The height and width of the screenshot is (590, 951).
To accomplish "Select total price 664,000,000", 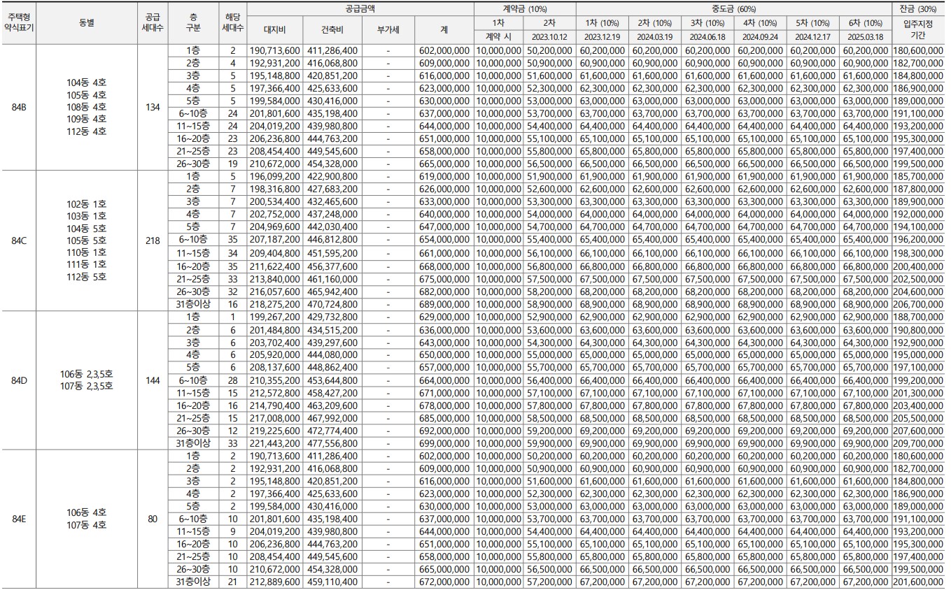I will click(x=444, y=380).
